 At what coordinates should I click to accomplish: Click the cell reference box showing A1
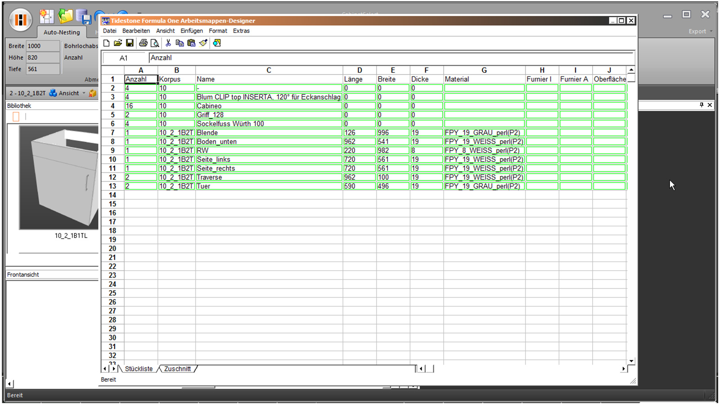[124, 58]
